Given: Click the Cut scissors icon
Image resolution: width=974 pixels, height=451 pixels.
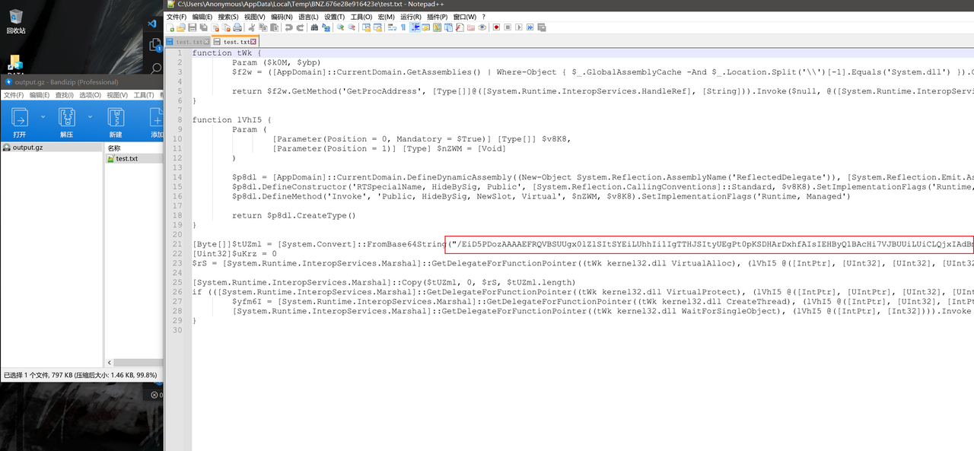Looking at the screenshot, I should pos(252,27).
